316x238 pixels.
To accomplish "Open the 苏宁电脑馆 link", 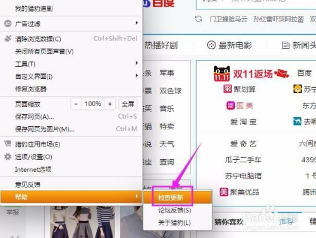I will [243, 176].
